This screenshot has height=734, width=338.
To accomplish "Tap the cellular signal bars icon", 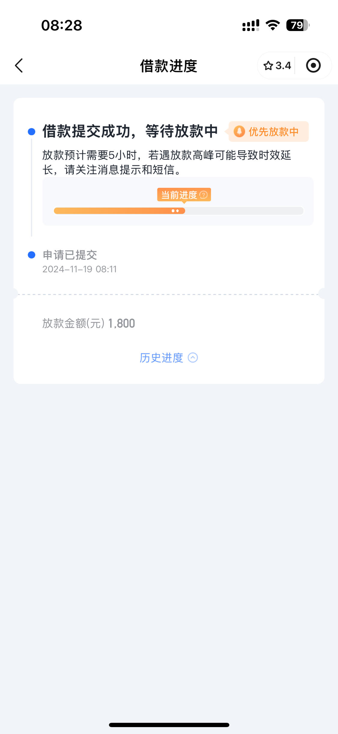I will tap(251, 25).
